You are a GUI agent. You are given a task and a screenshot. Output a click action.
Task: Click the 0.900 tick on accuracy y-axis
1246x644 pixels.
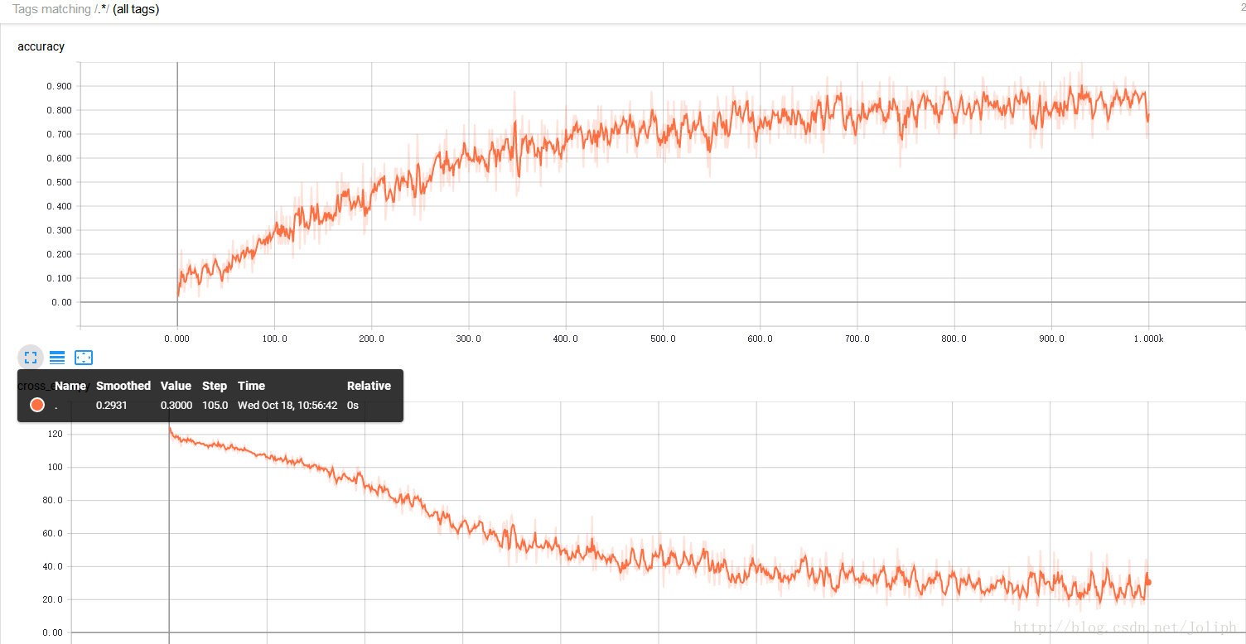(x=58, y=86)
